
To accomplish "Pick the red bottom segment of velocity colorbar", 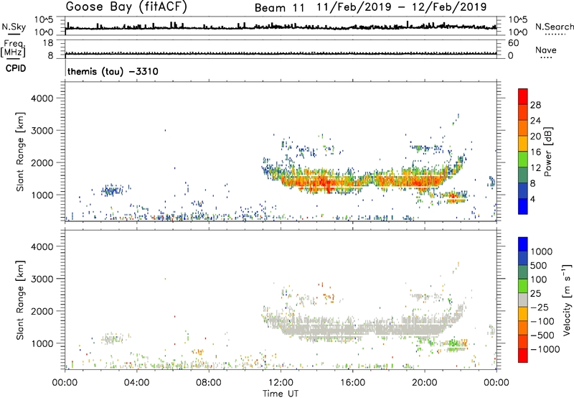I will coord(523,356).
